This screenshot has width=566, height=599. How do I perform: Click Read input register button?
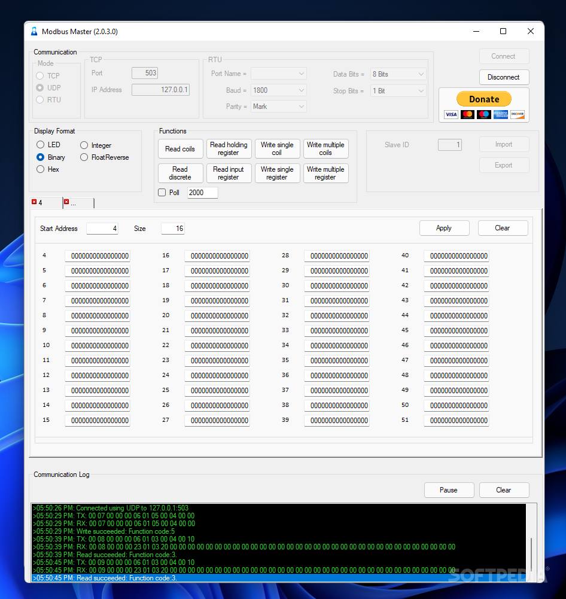pos(229,174)
